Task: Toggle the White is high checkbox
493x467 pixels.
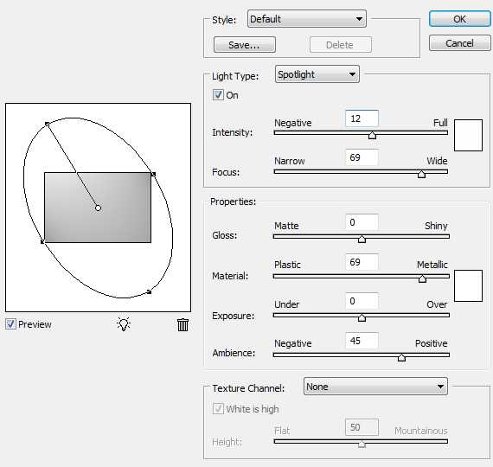Action: (218, 408)
